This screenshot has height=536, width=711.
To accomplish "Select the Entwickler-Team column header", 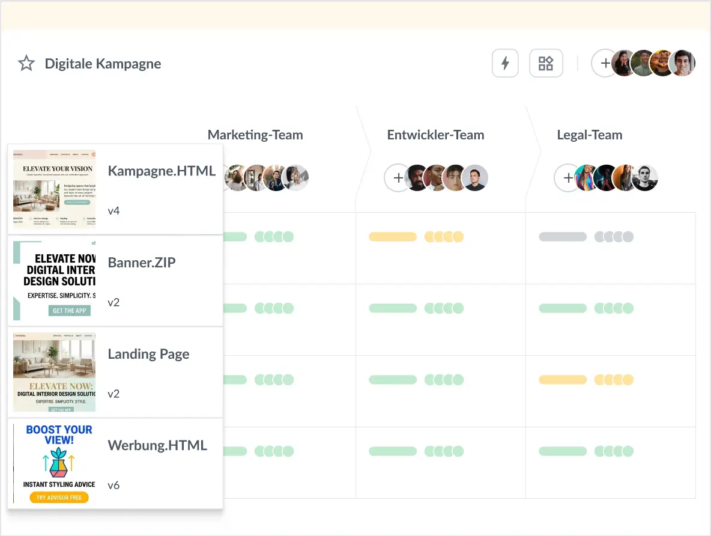I will click(436, 135).
